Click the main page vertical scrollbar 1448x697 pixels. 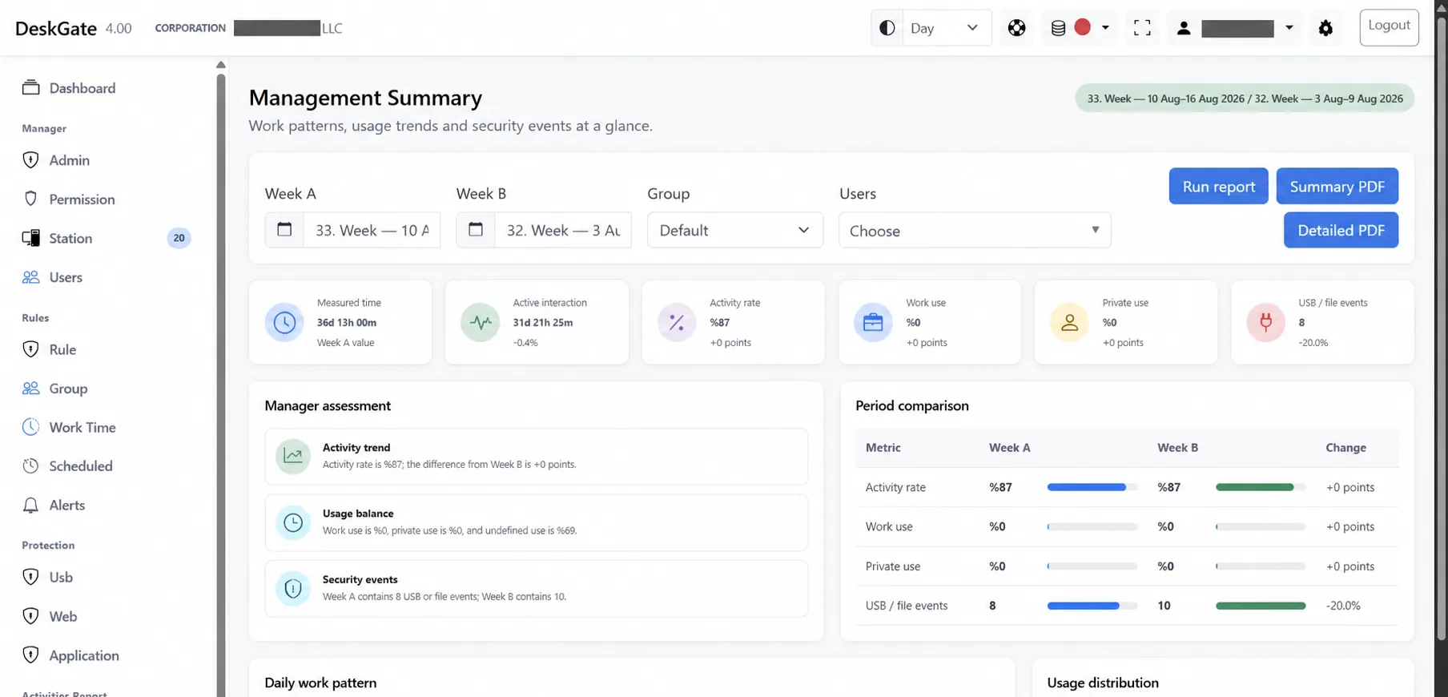1442,328
